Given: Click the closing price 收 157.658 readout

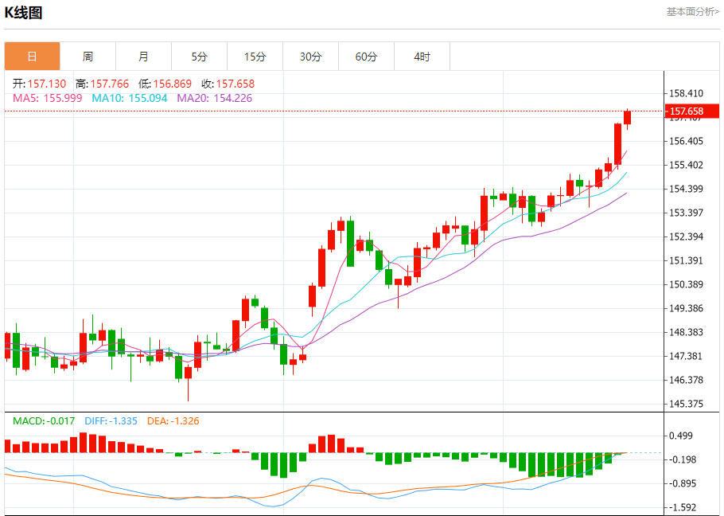Looking at the screenshot, I should pos(228,84).
